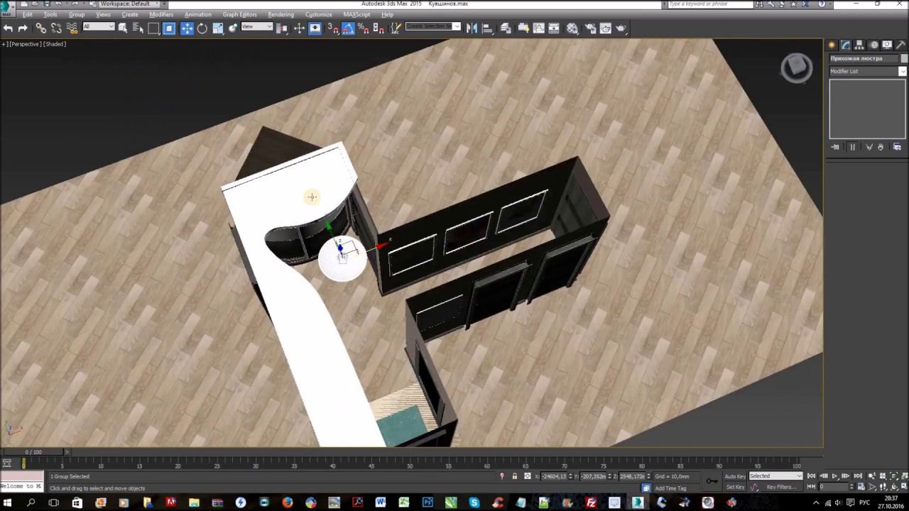Viewport: 909px width, 511px height.
Task: Open the 'Selected' key filter dropdown
Action: [775, 476]
